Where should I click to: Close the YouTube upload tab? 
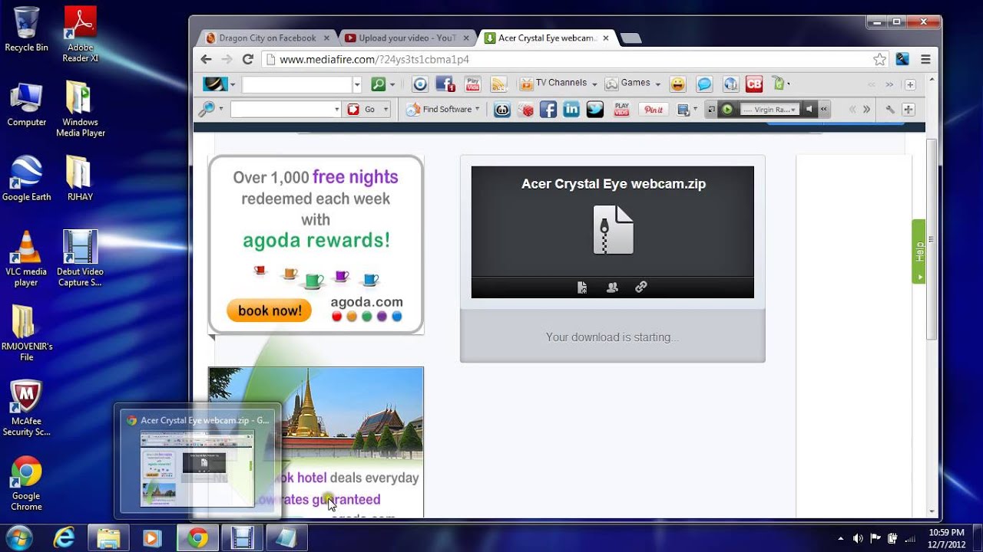point(466,38)
